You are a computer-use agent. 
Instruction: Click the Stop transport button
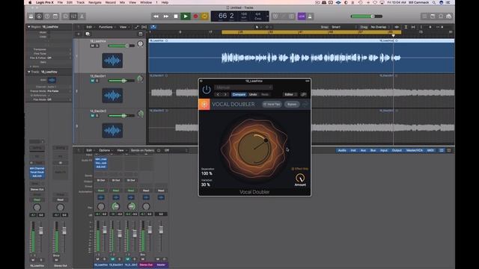(x=176, y=16)
